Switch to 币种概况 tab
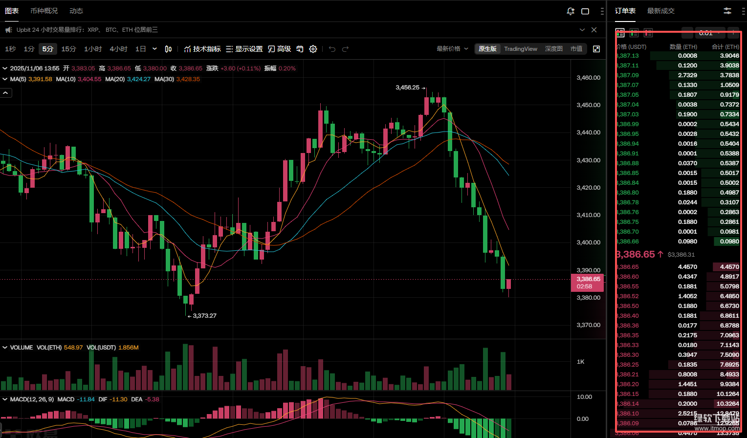The width and height of the screenshot is (747, 438). coord(44,11)
